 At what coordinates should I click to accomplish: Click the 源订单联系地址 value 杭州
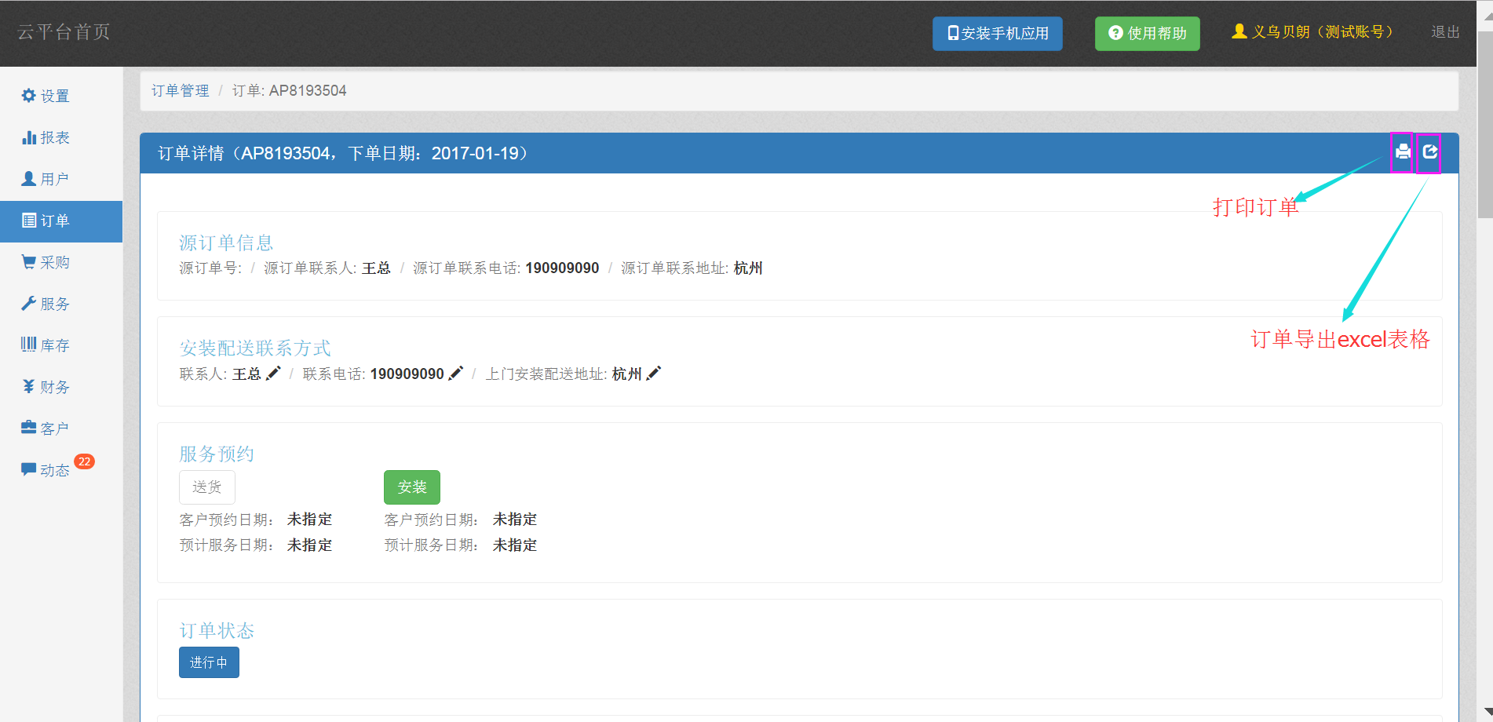[748, 268]
